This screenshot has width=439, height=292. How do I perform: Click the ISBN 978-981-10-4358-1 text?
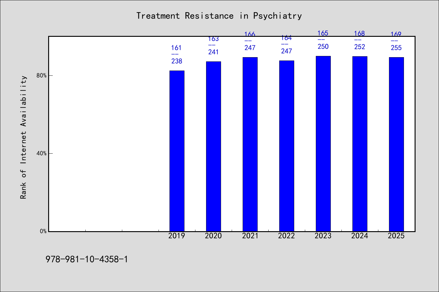(x=87, y=259)
